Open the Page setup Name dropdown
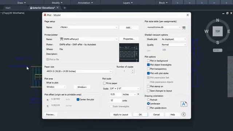233x131 pixels. [88, 27]
